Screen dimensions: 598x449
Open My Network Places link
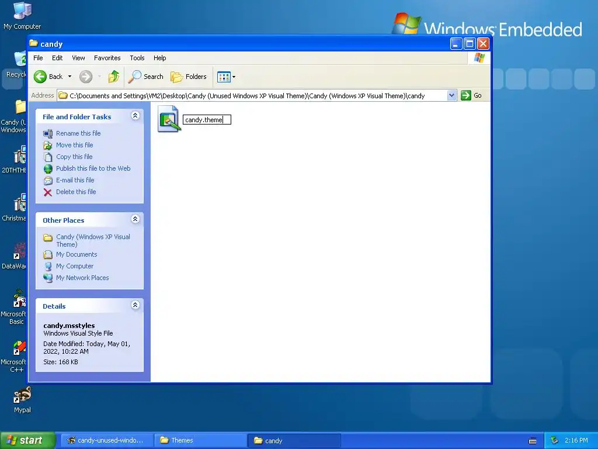(82, 278)
